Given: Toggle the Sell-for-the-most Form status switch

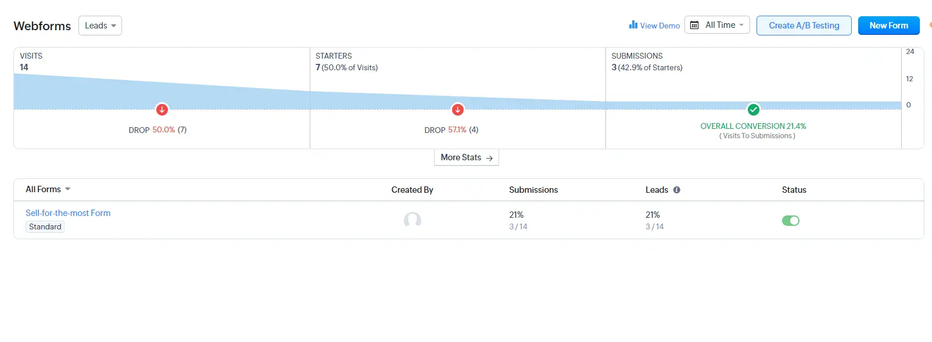Looking at the screenshot, I should (x=791, y=221).
